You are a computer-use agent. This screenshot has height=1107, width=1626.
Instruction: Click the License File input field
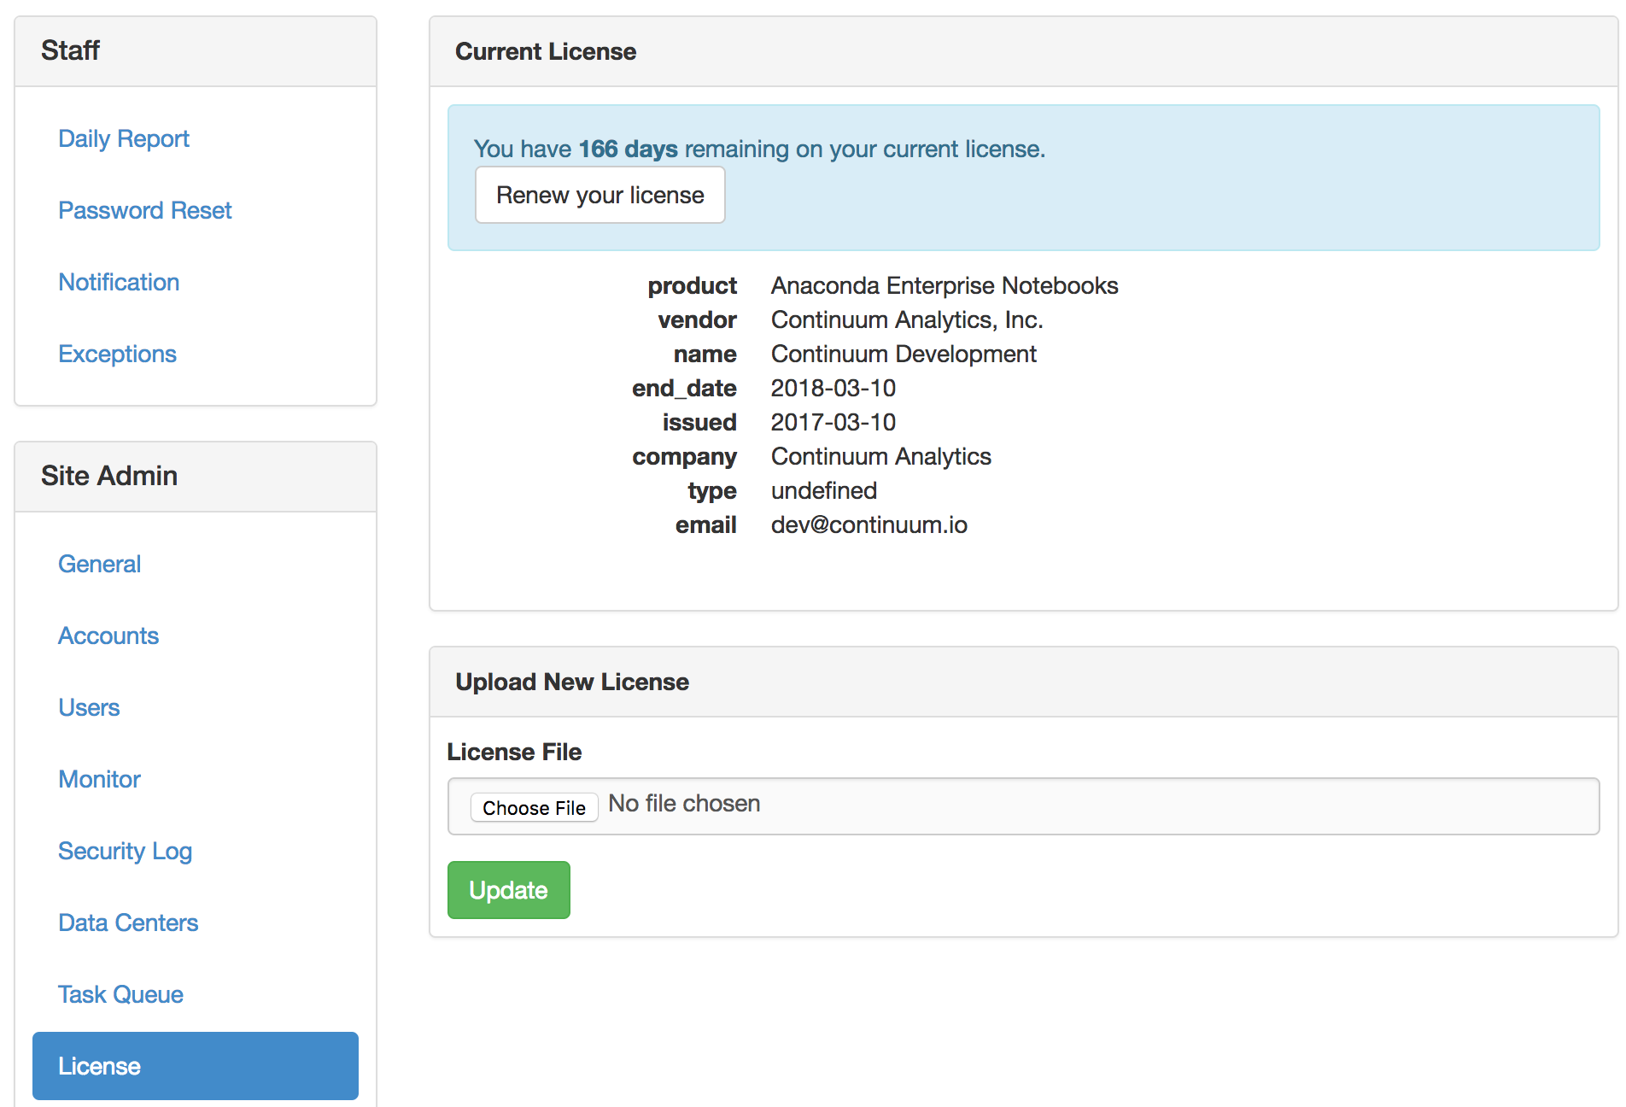pyautogui.click(x=1023, y=806)
